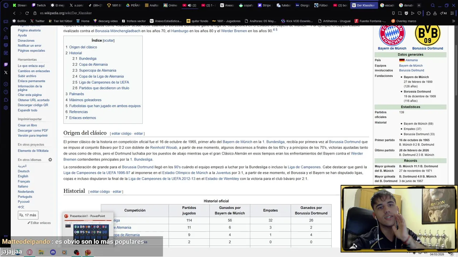Image resolution: width=458 pixels, height=257 pixels.
Task: Click the site security lock icon
Action: click(x=36, y=13)
